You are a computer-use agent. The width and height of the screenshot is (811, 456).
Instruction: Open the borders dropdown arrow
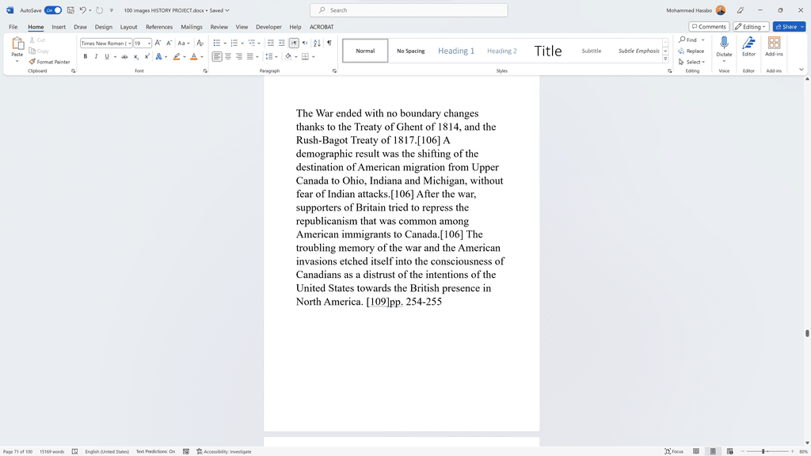[314, 57]
